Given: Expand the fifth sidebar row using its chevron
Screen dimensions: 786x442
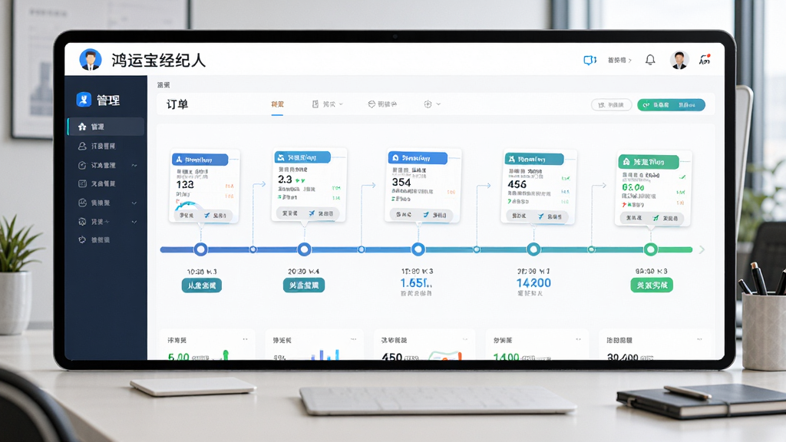Looking at the screenshot, I should click(x=134, y=203).
